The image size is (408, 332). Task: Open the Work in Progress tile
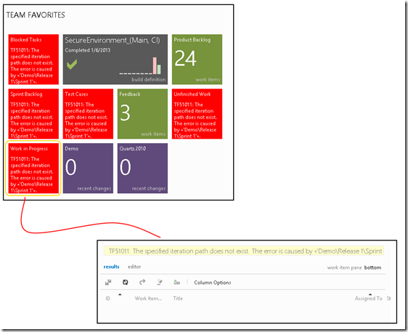pos(33,169)
